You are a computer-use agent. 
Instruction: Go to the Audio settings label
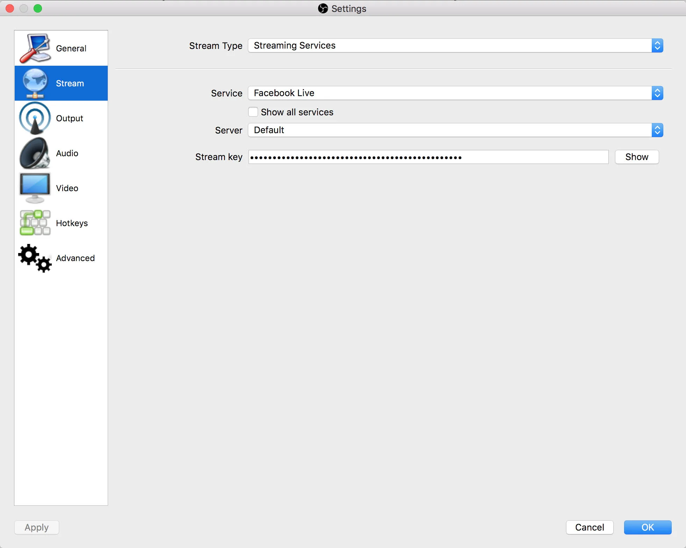tap(67, 153)
